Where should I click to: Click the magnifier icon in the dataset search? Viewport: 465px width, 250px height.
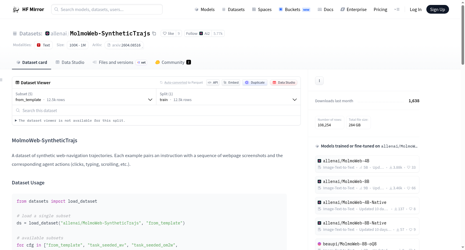(18, 110)
